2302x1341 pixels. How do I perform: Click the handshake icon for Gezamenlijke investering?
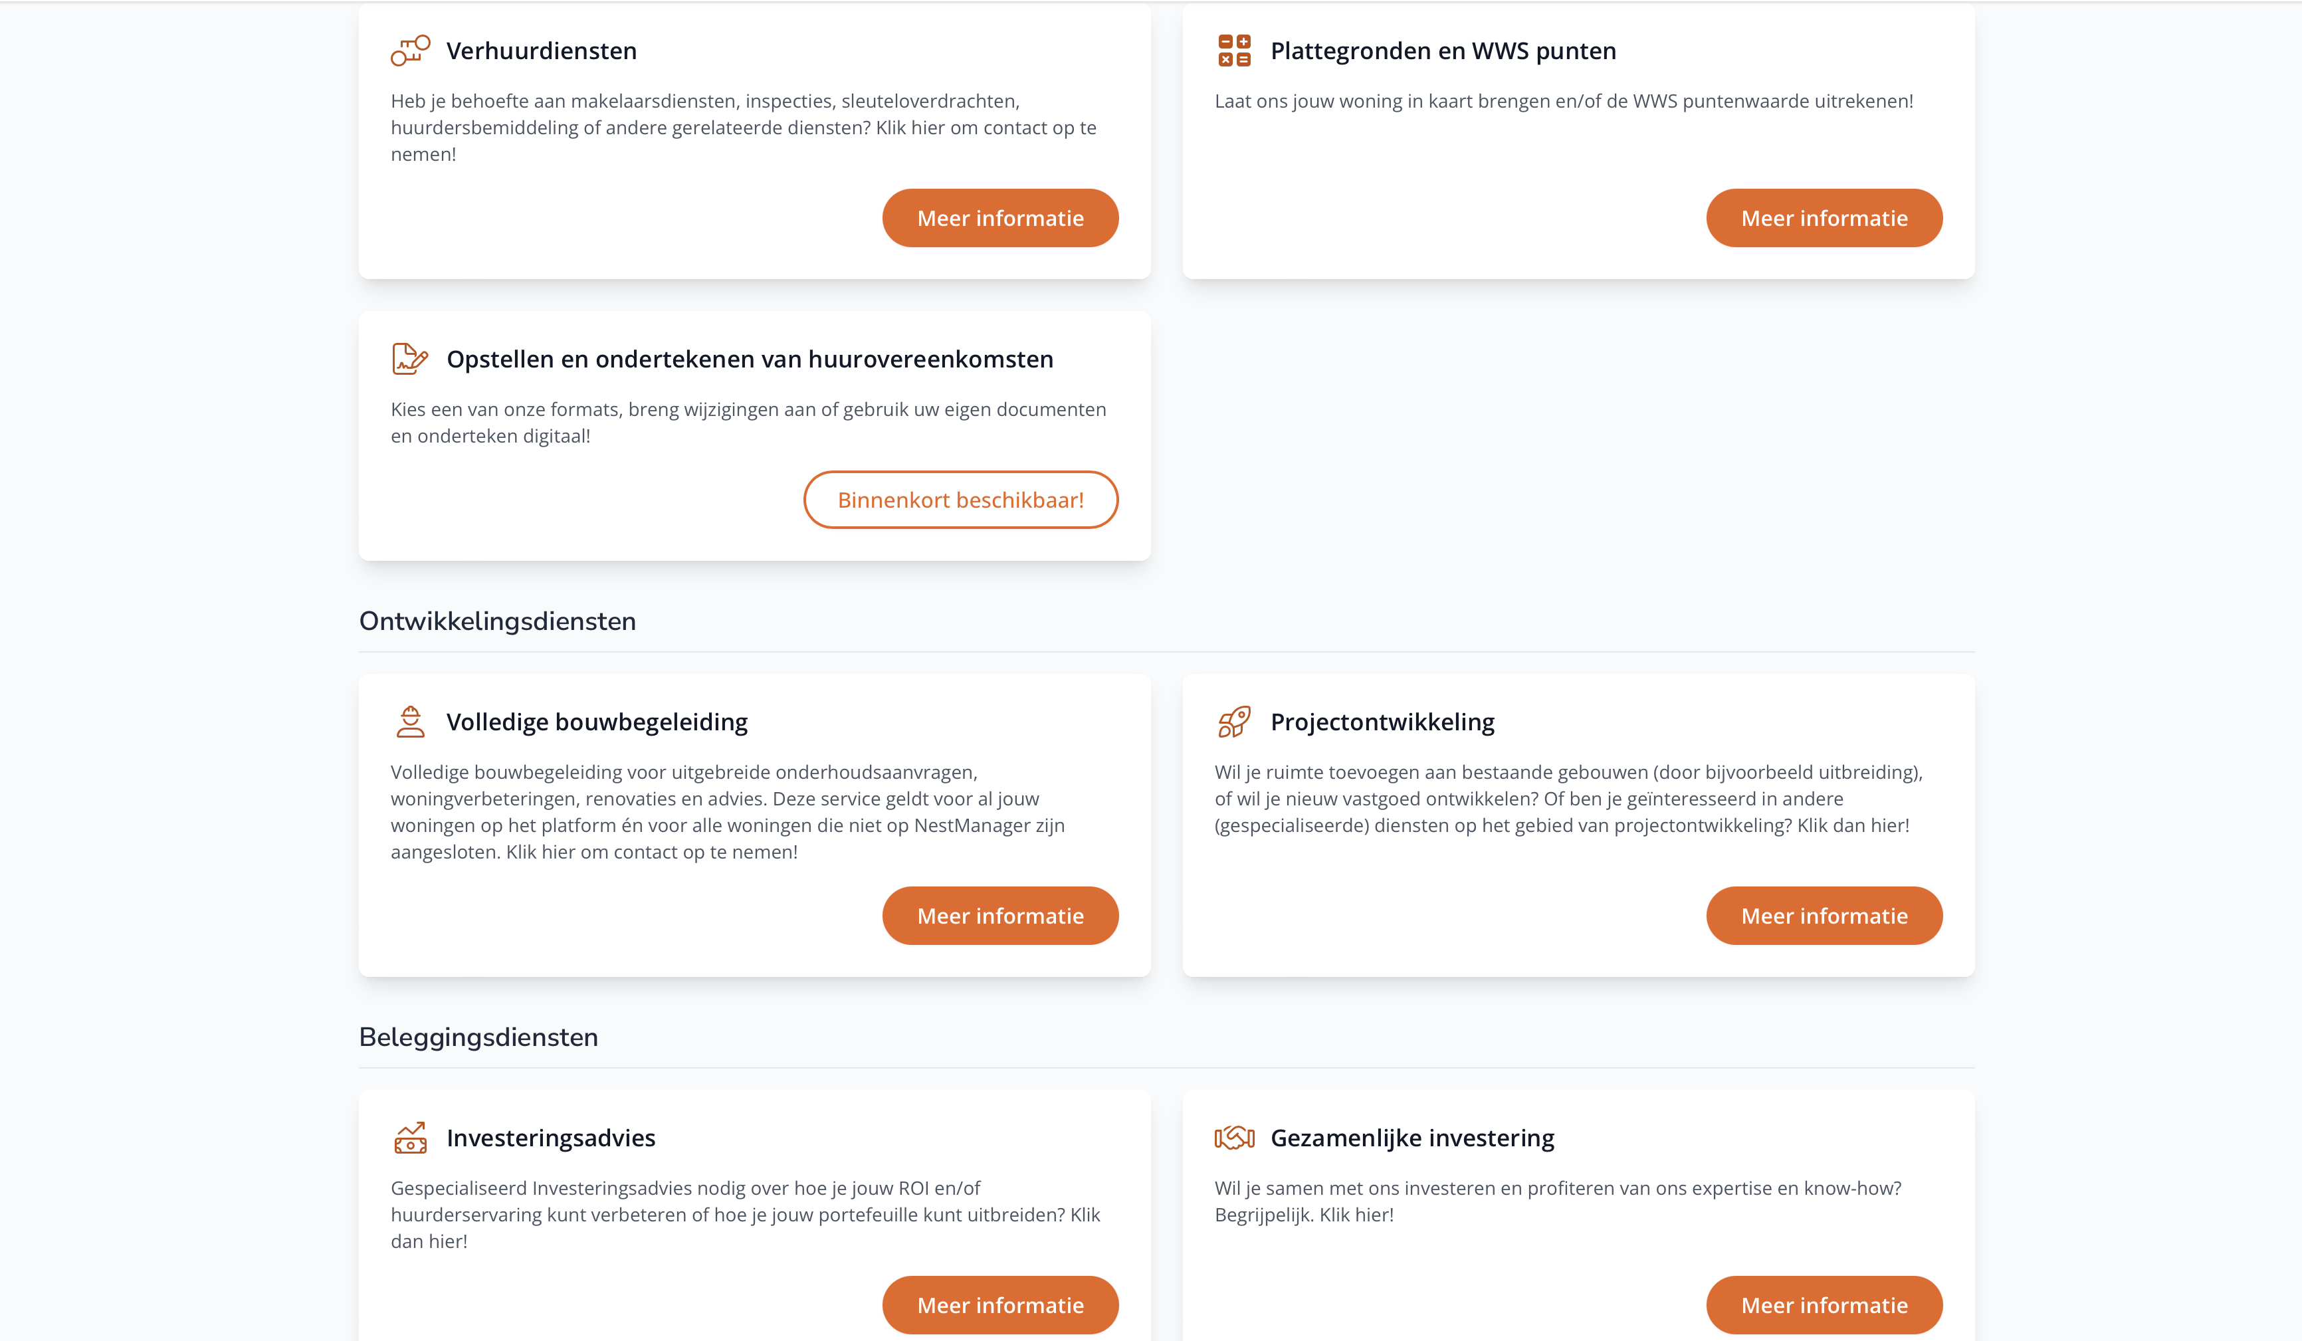pyautogui.click(x=1234, y=1138)
